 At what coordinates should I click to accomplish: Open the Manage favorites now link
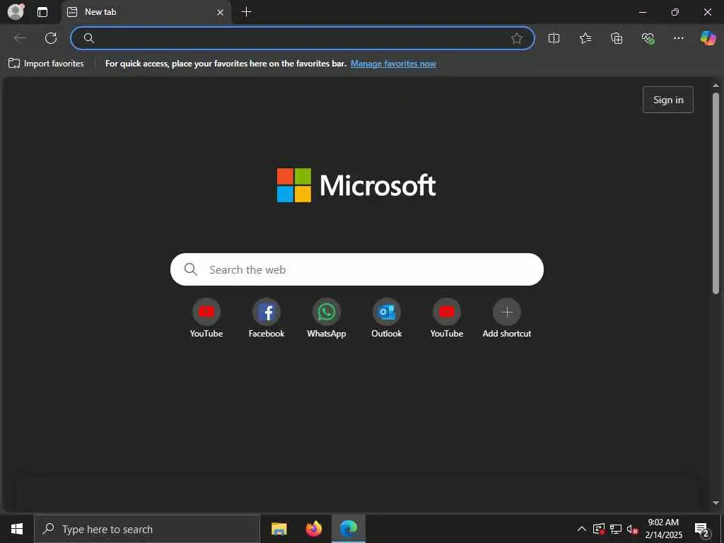click(x=393, y=64)
